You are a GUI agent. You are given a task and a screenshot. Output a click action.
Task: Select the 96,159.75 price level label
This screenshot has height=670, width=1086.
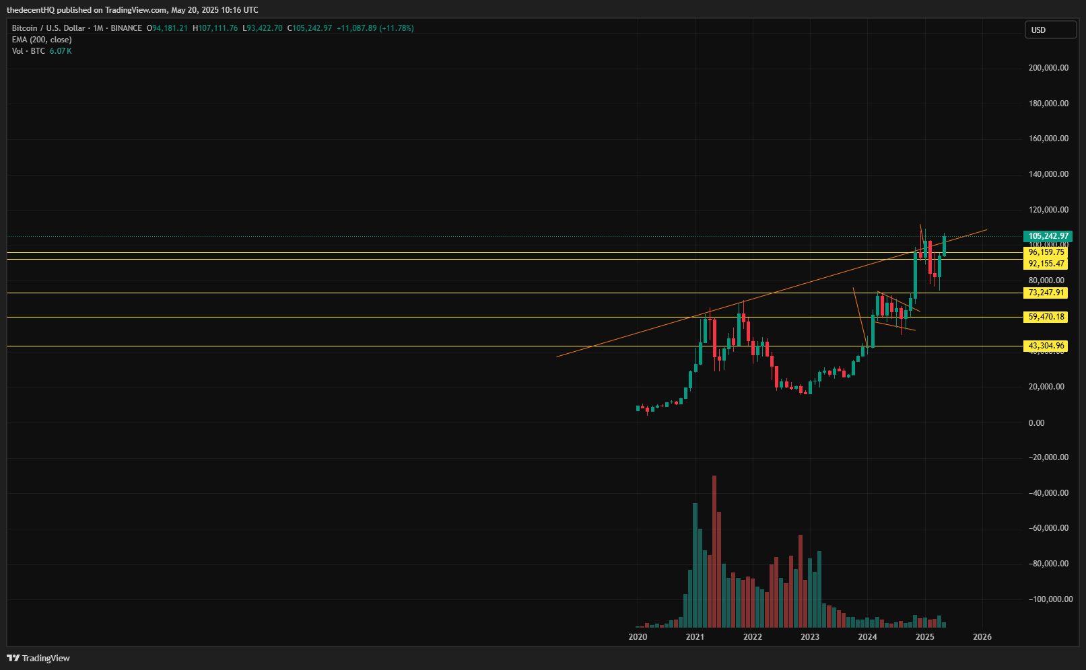tap(1046, 252)
